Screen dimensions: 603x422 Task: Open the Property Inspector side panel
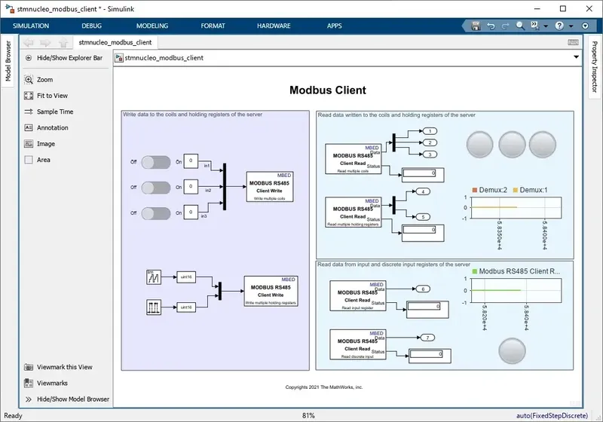tap(594, 66)
